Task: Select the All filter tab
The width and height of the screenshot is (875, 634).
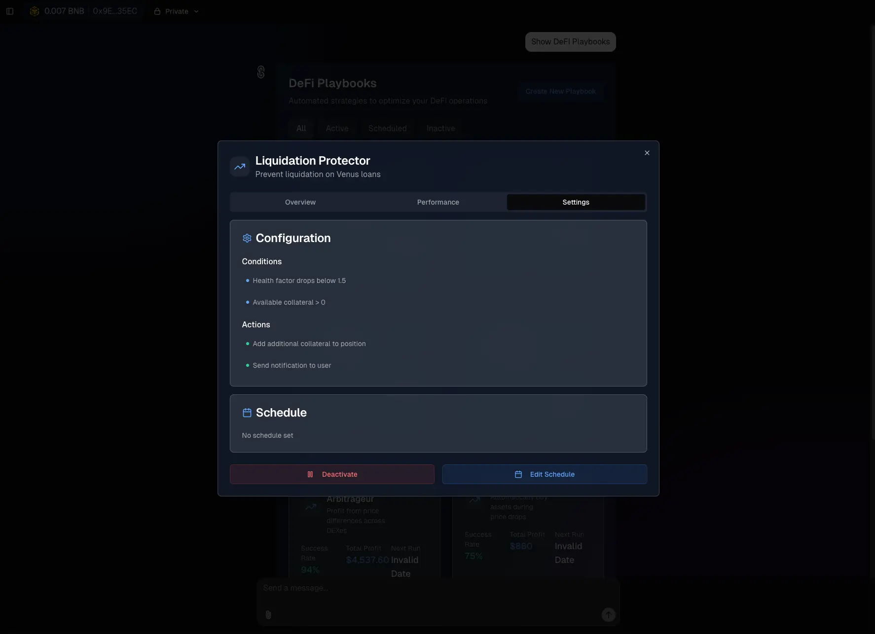Action: point(301,128)
